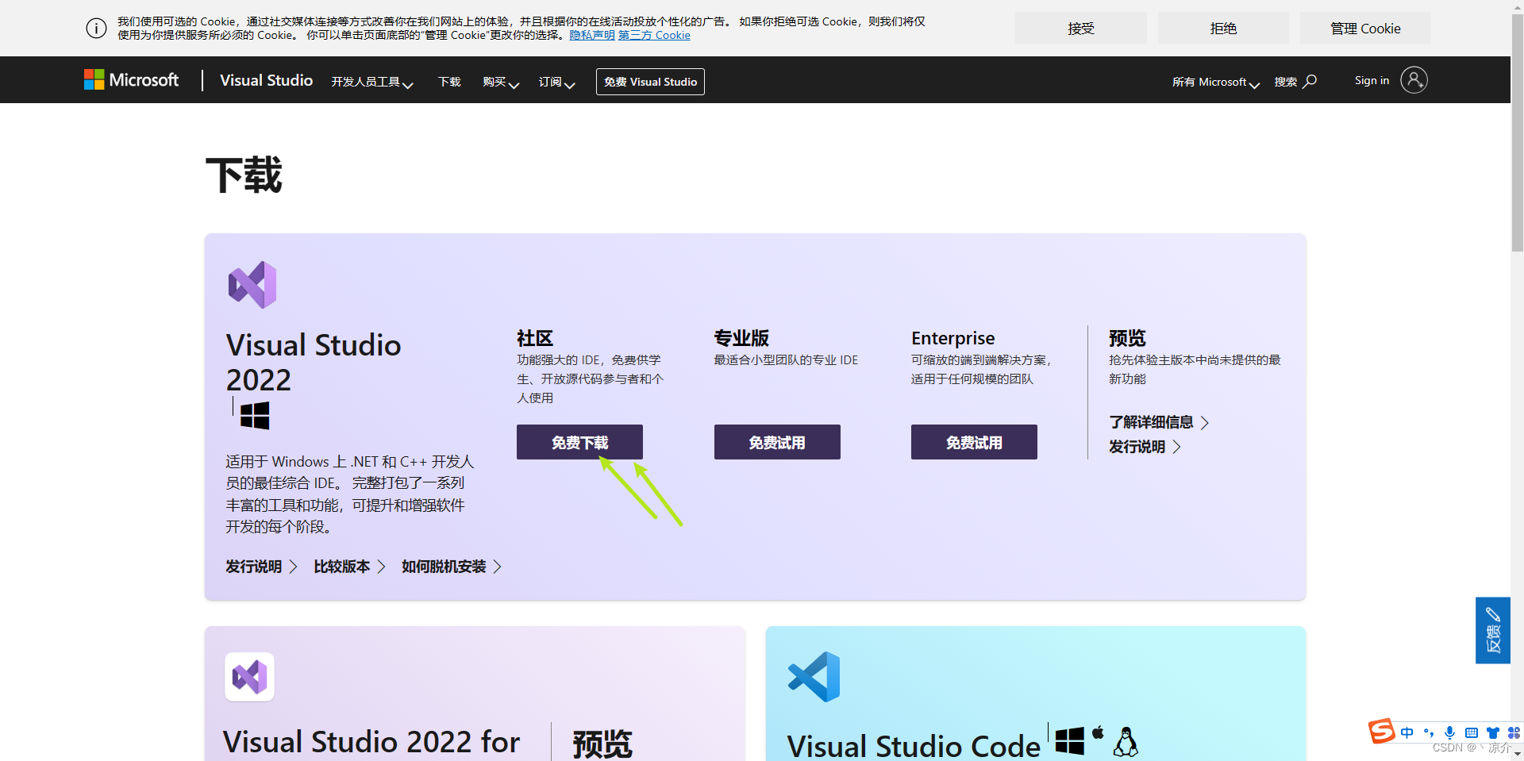
Task: Expand the 开发人员工具 menu
Action: click(x=372, y=82)
